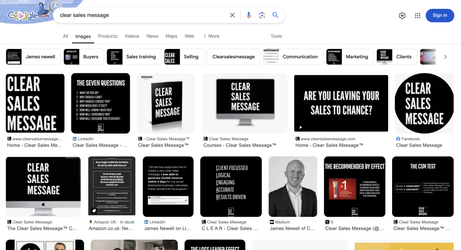This screenshot has width=461, height=250.
Task: Expand the More search categories menu
Action: (x=211, y=36)
